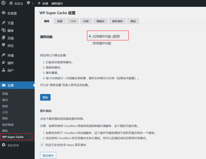Open the 内容 tab
The image size is (206, 159).
tap(86, 21)
